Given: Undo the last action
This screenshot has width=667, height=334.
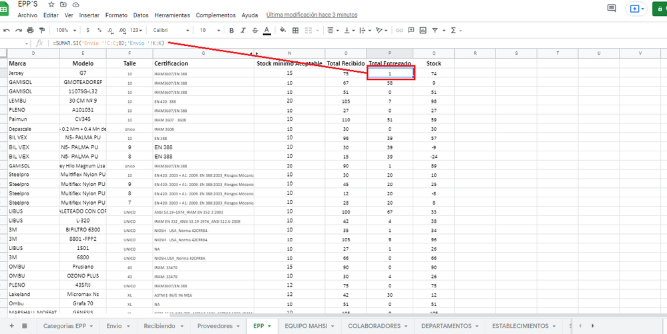Looking at the screenshot, I should click(x=7, y=30).
